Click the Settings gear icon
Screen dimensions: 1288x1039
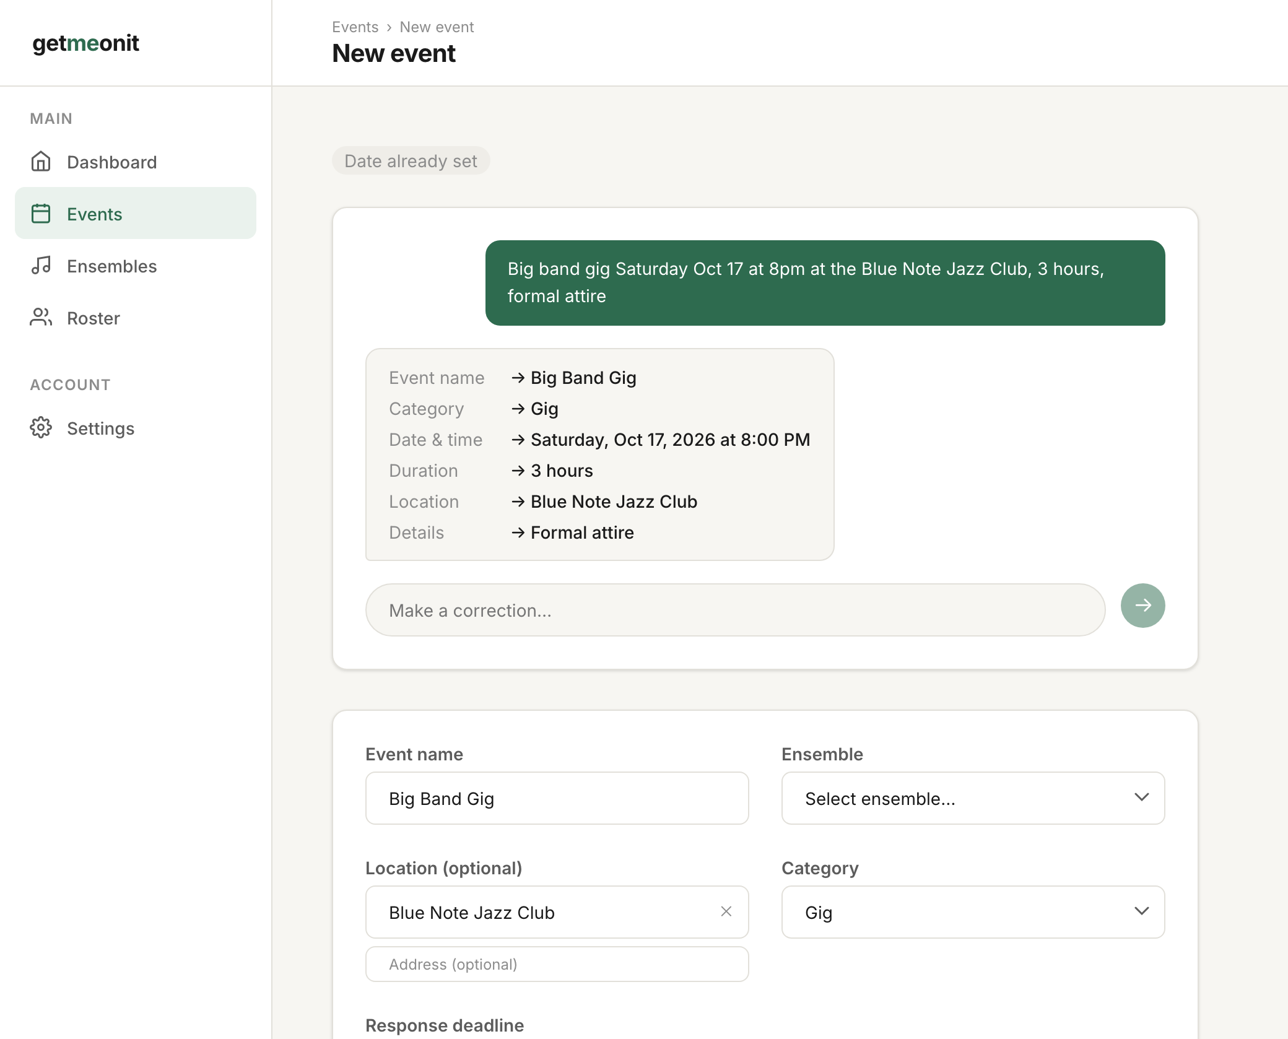41,428
